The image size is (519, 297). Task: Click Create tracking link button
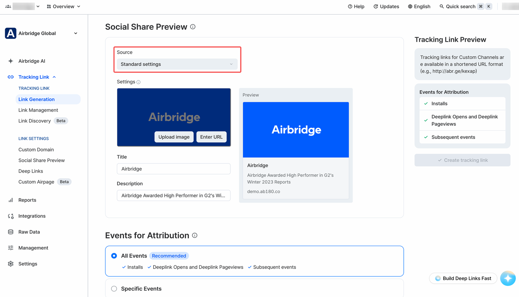(x=463, y=160)
